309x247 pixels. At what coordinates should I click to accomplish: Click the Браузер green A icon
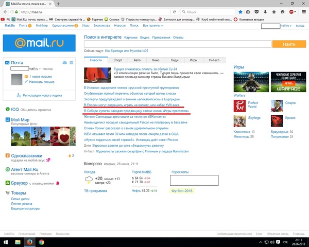8,183
